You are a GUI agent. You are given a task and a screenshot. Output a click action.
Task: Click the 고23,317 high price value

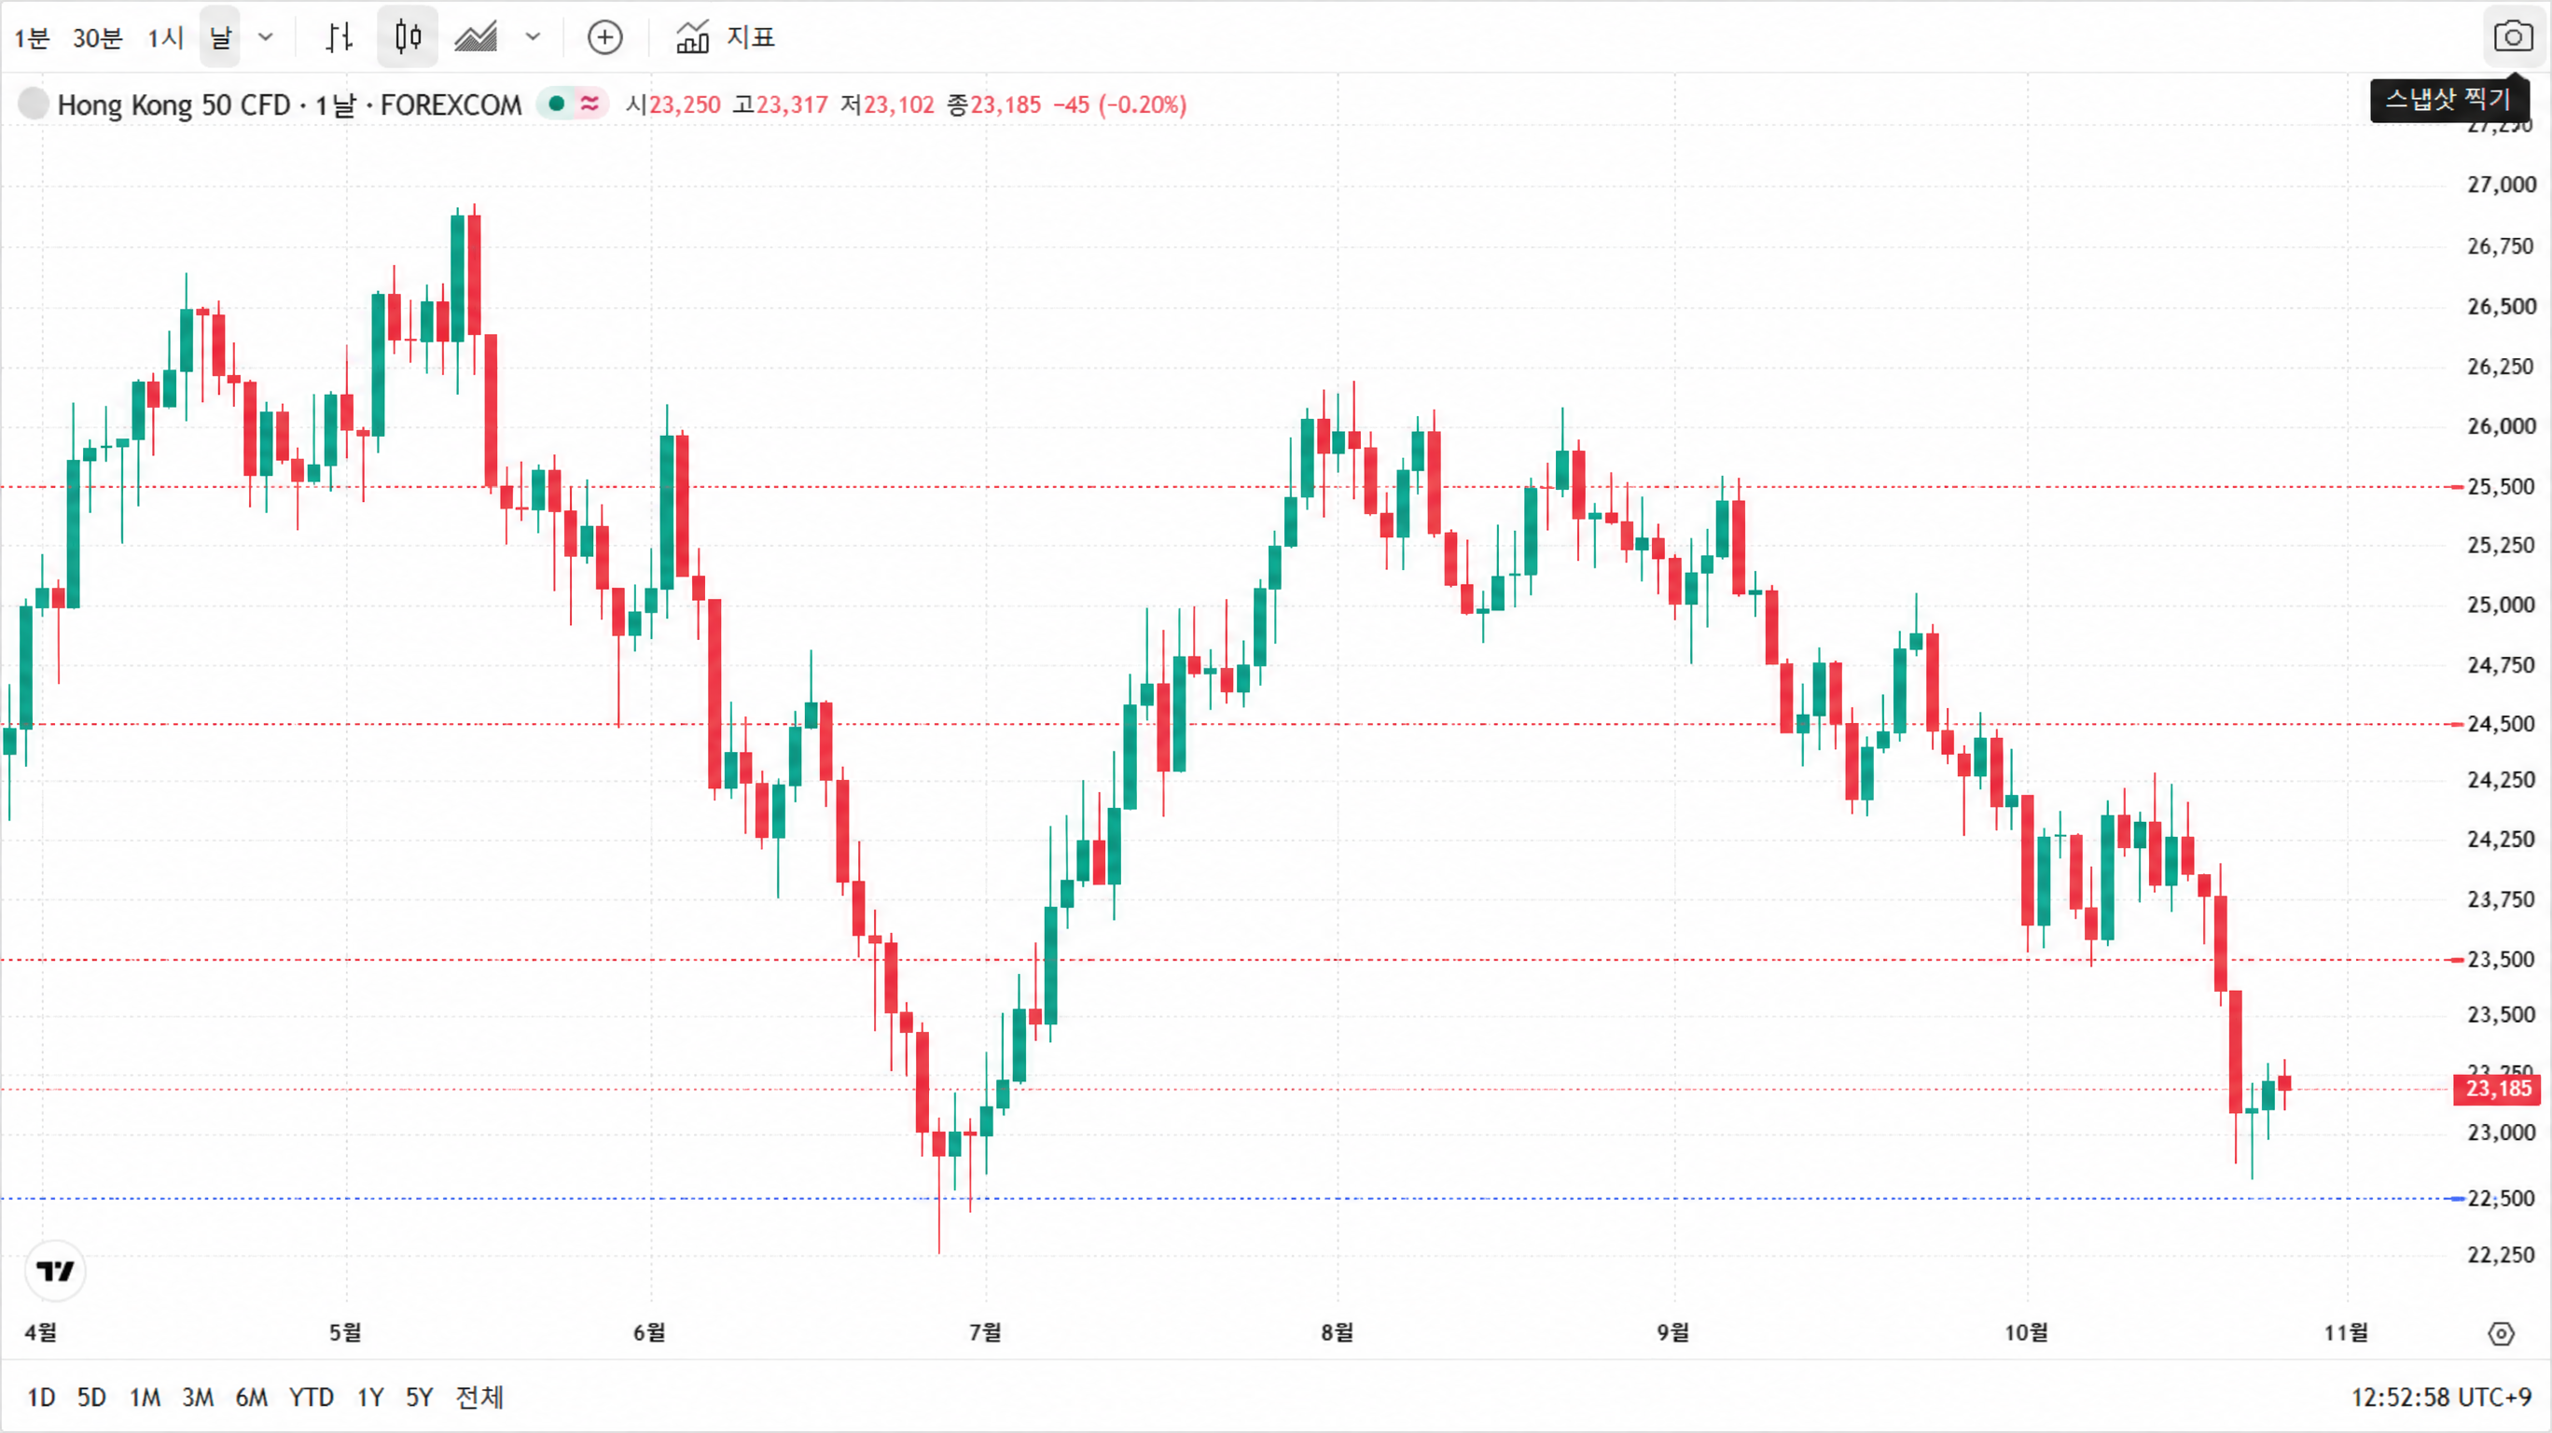pos(780,105)
